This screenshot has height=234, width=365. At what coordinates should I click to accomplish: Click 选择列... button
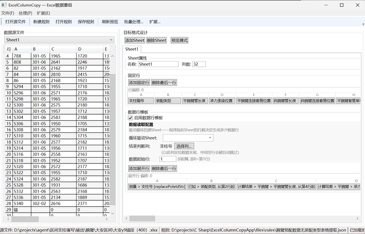point(184,146)
